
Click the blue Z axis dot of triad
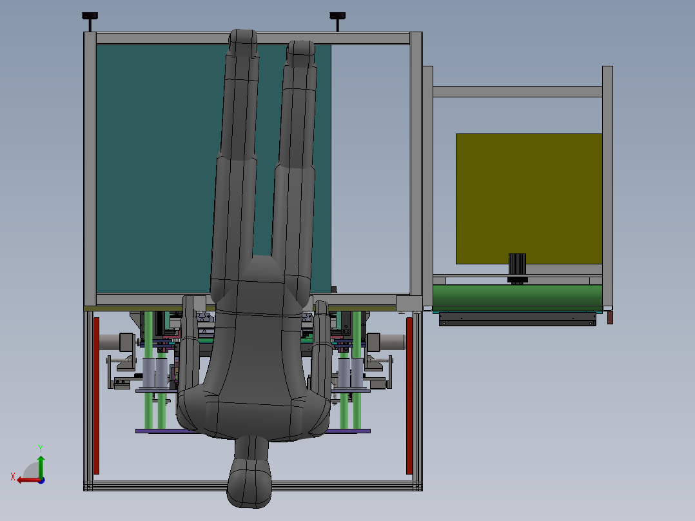coord(41,480)
